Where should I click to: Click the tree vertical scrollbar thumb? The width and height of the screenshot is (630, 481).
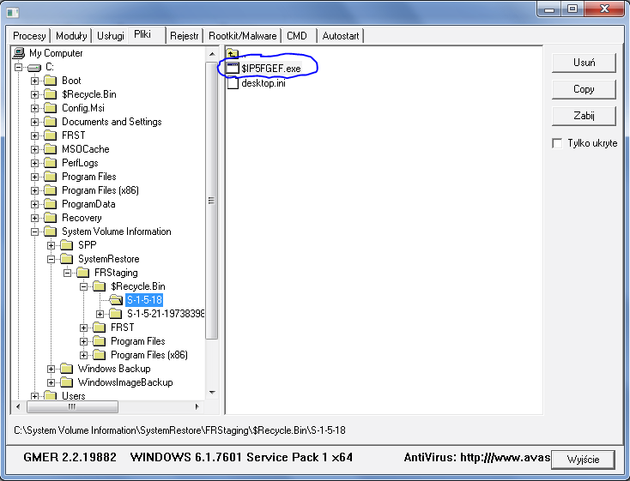[211, 201]
